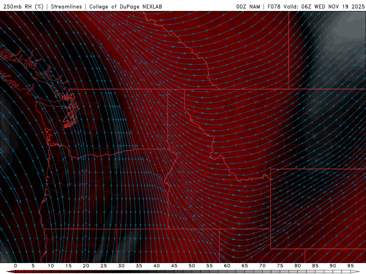Click the left arrow end of colorbar
The width and height of the screenshot is (366, 274).
pos(11,272)
